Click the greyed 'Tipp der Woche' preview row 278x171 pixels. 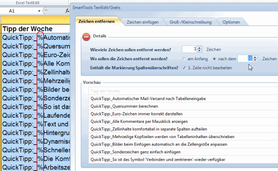click(183, 91)
